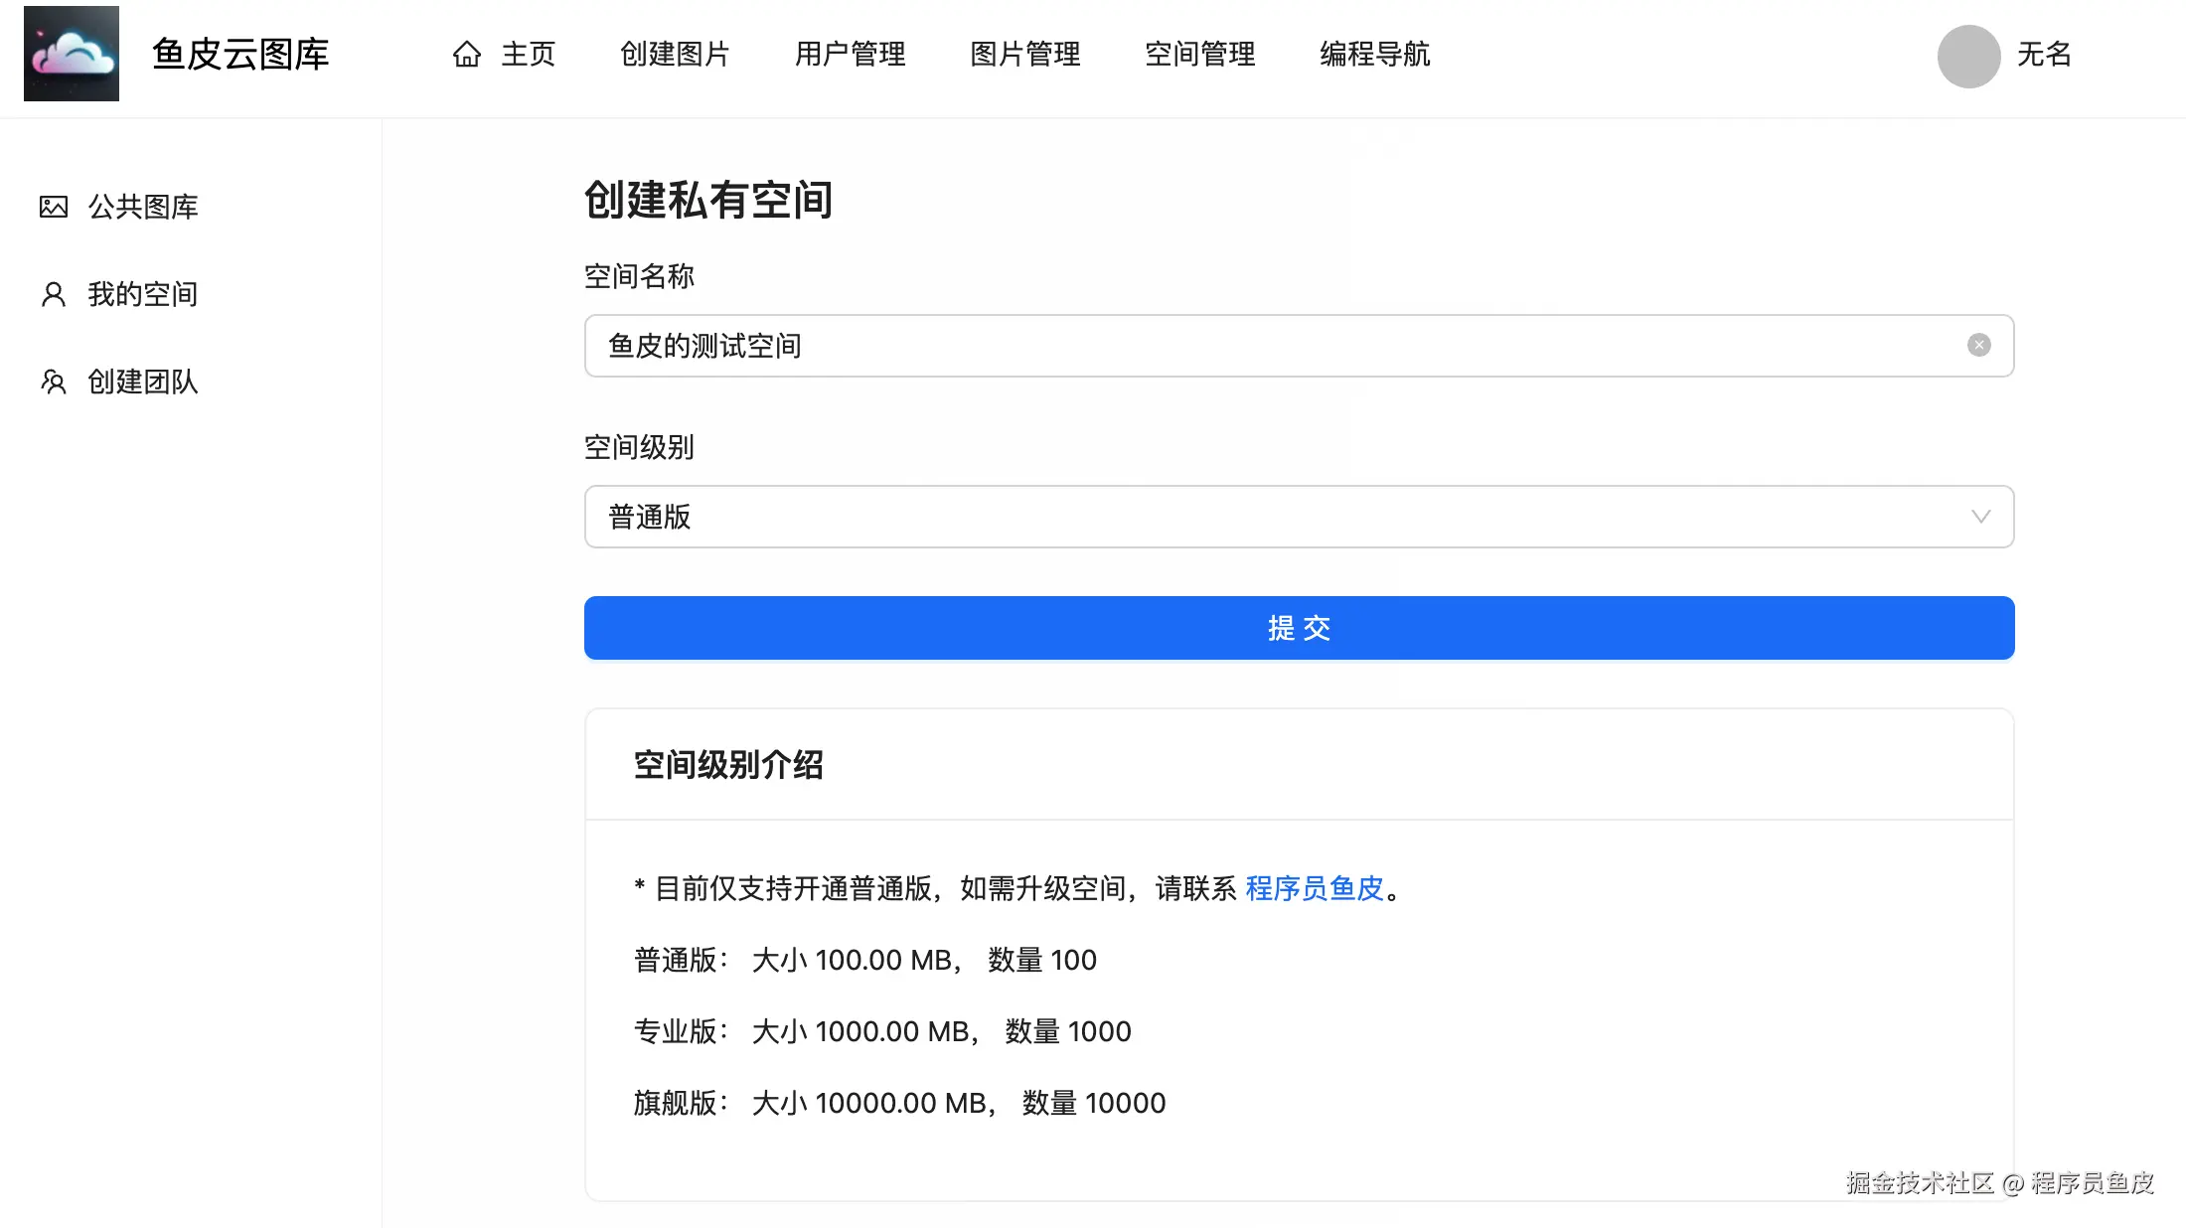
Task: Click the user icon beside 我的空间
Action: pos(54,294)
